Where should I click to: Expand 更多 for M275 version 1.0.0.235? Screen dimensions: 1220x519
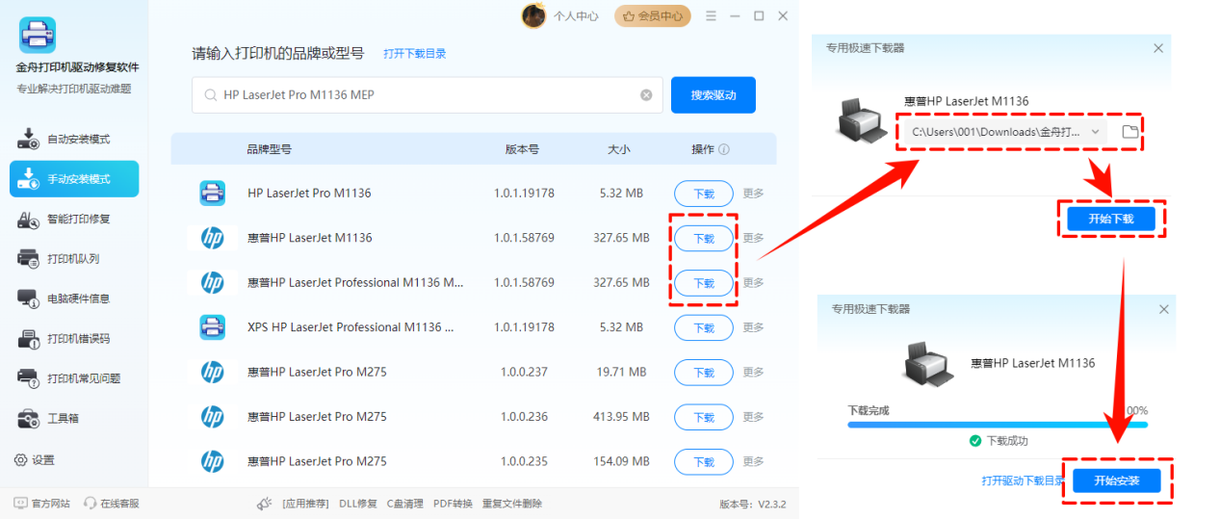pos(753,461)
